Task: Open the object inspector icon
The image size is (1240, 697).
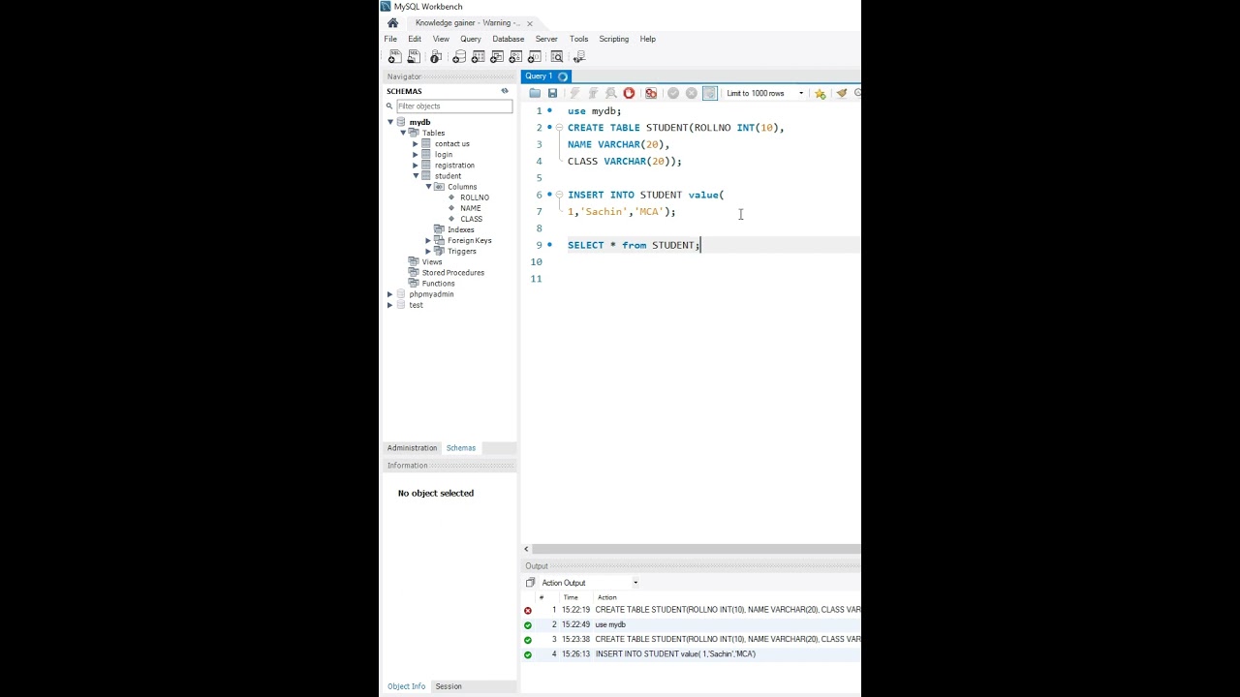Action: (x=436, y=57)
